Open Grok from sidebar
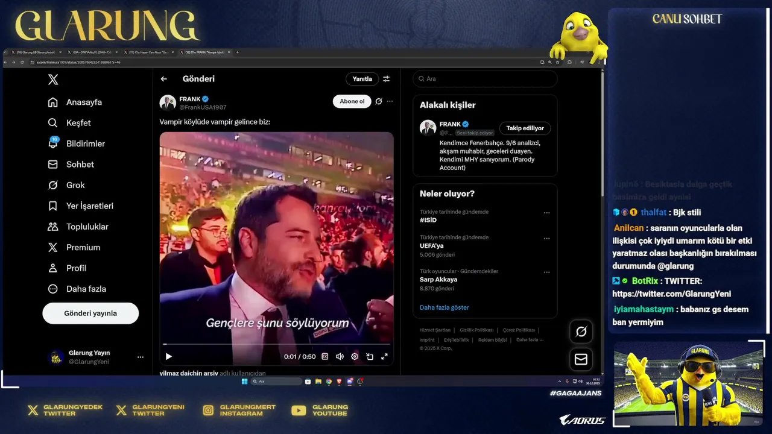 66,185
